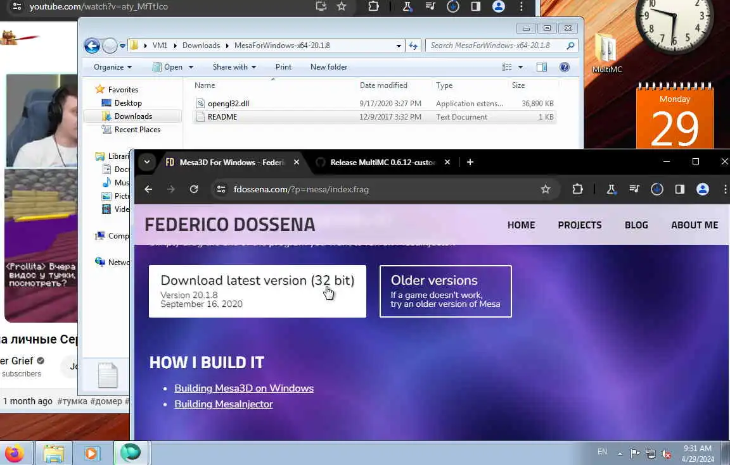
Task: Open the Share with menu
Action: coord(234,67)
